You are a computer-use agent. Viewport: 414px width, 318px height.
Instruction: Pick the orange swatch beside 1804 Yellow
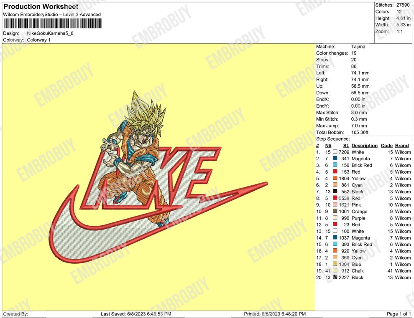click(x=335, y=178)
